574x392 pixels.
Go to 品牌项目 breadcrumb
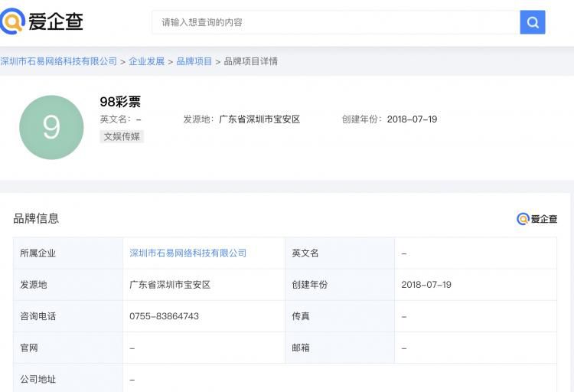[x=194, y=61]
